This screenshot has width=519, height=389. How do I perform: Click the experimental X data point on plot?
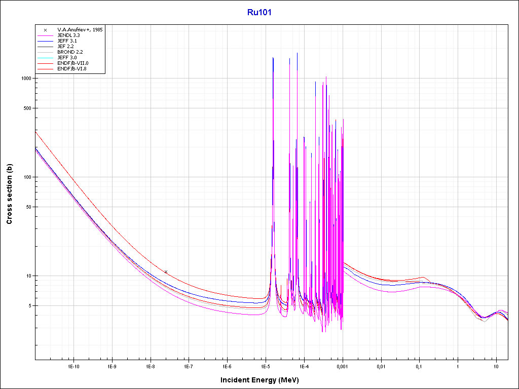(x=166, y=272)
